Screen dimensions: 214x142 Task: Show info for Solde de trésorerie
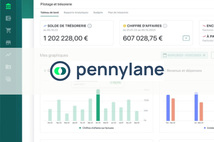tap(90, 26)
